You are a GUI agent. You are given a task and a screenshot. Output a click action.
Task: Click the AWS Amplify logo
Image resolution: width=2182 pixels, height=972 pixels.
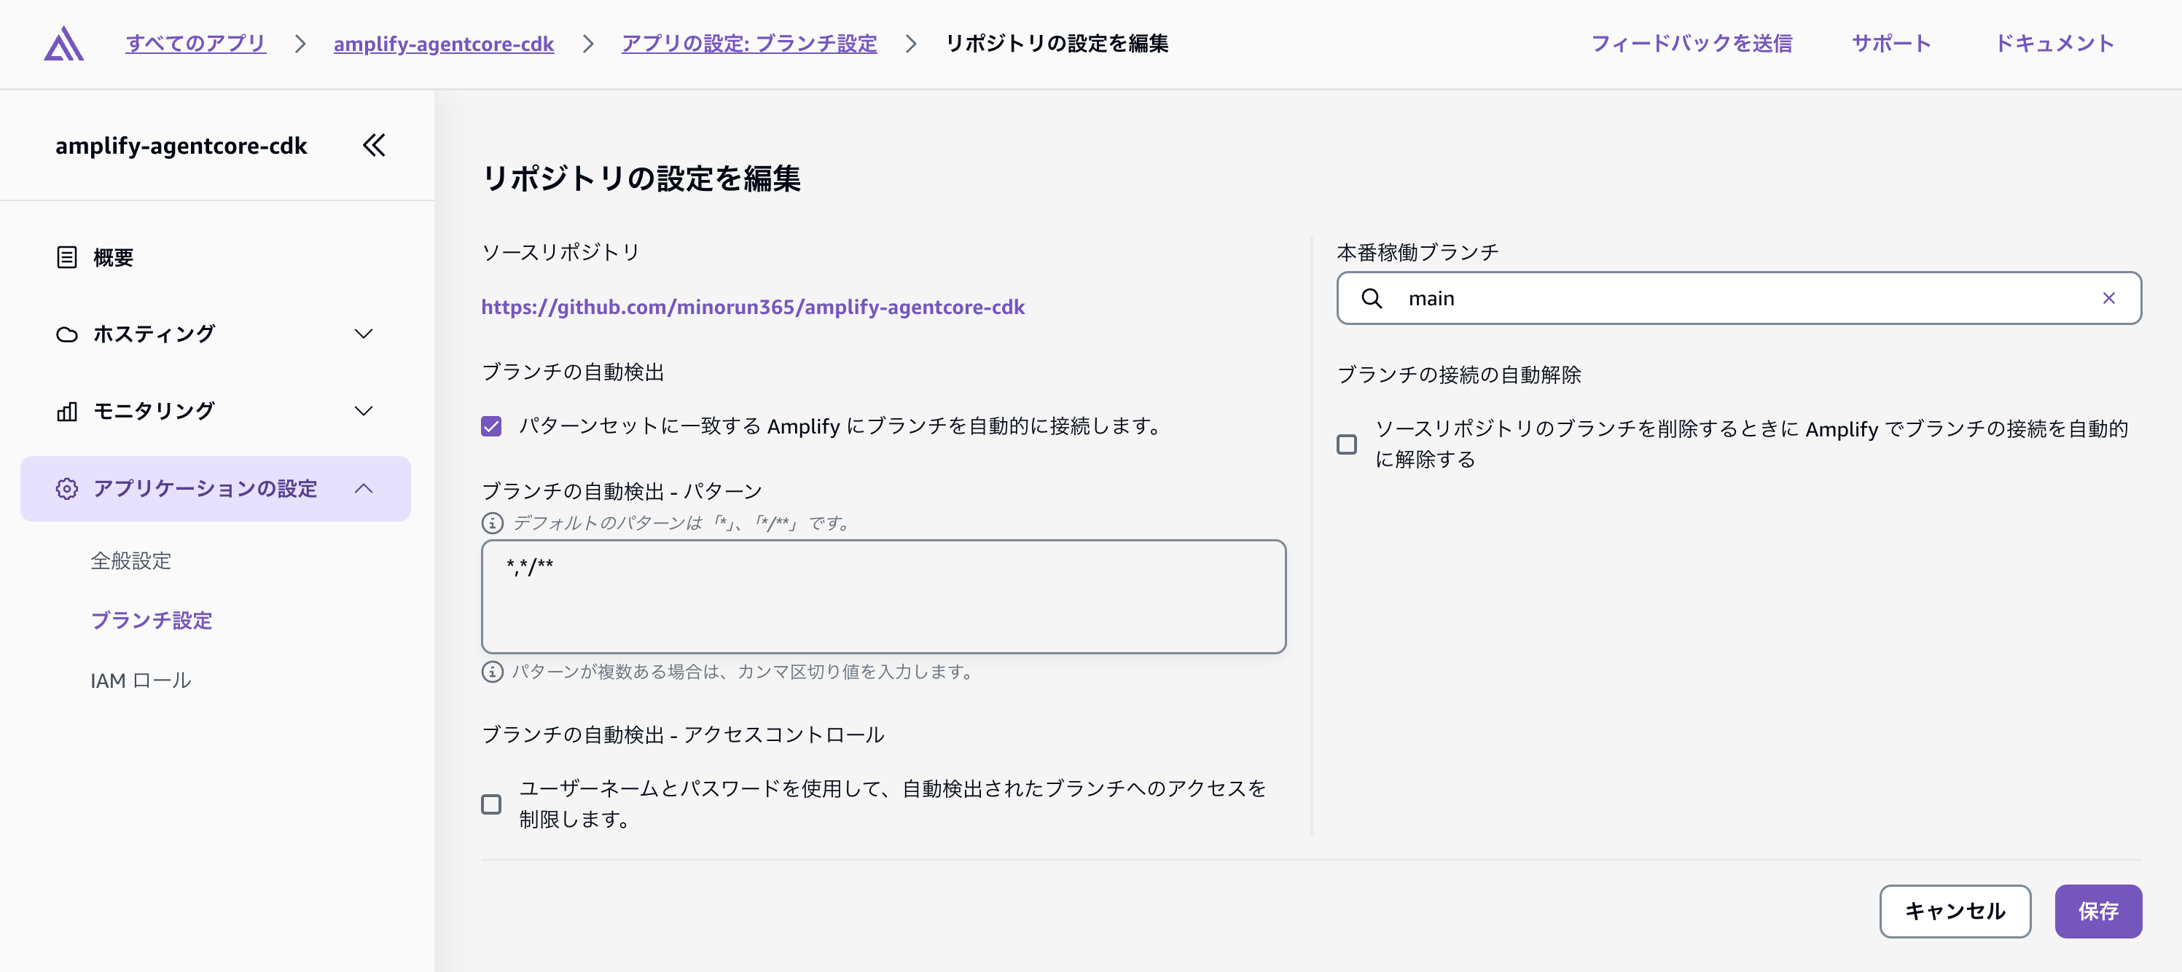(64, 42)
